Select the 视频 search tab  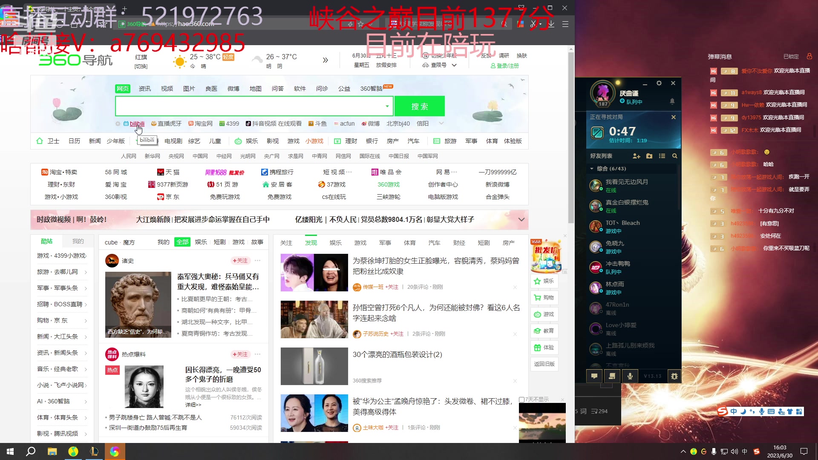[167, 89]
